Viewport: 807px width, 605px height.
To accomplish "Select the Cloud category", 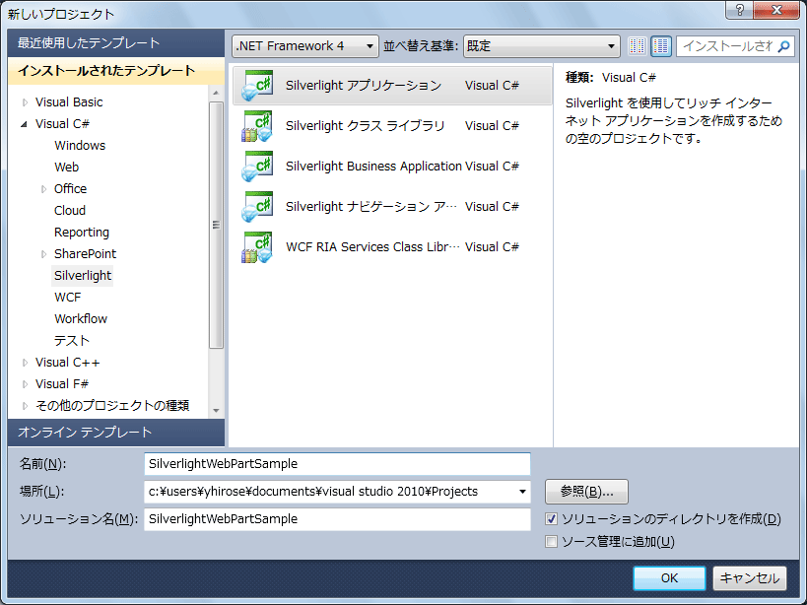I will [x=70, y=211].
